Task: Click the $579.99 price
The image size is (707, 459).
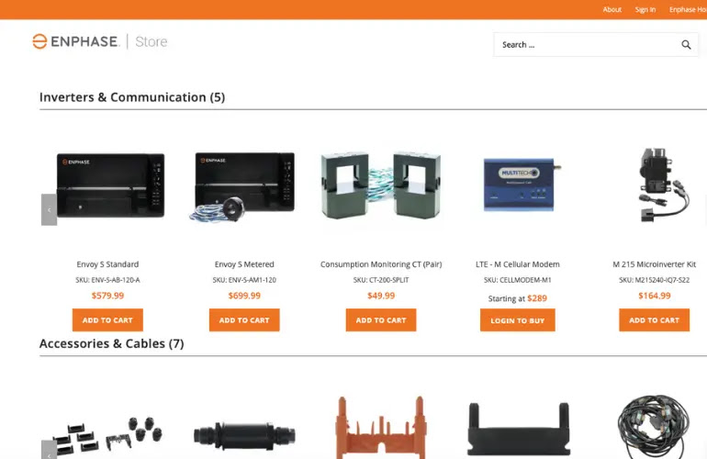Action: coord(107,296)
